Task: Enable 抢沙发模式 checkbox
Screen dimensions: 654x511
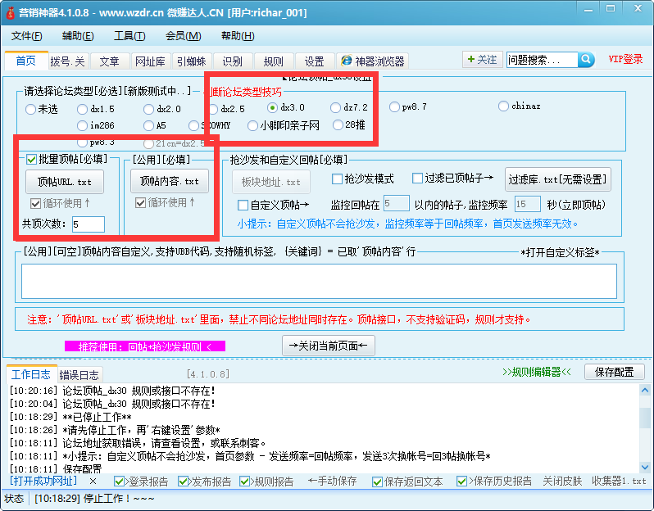Action: tap(337, 179)
